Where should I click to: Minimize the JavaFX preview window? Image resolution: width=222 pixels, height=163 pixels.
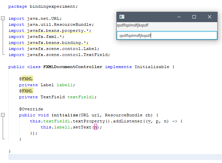pyautogui.click(x=179, y=17)
